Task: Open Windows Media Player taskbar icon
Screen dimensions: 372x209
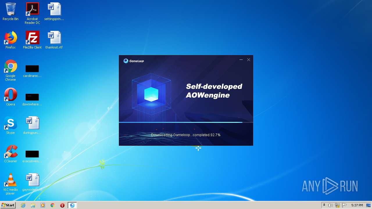Action: [43, 205]
